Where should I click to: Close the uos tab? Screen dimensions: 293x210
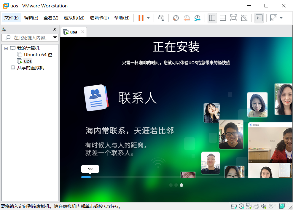tap(83, 32)
